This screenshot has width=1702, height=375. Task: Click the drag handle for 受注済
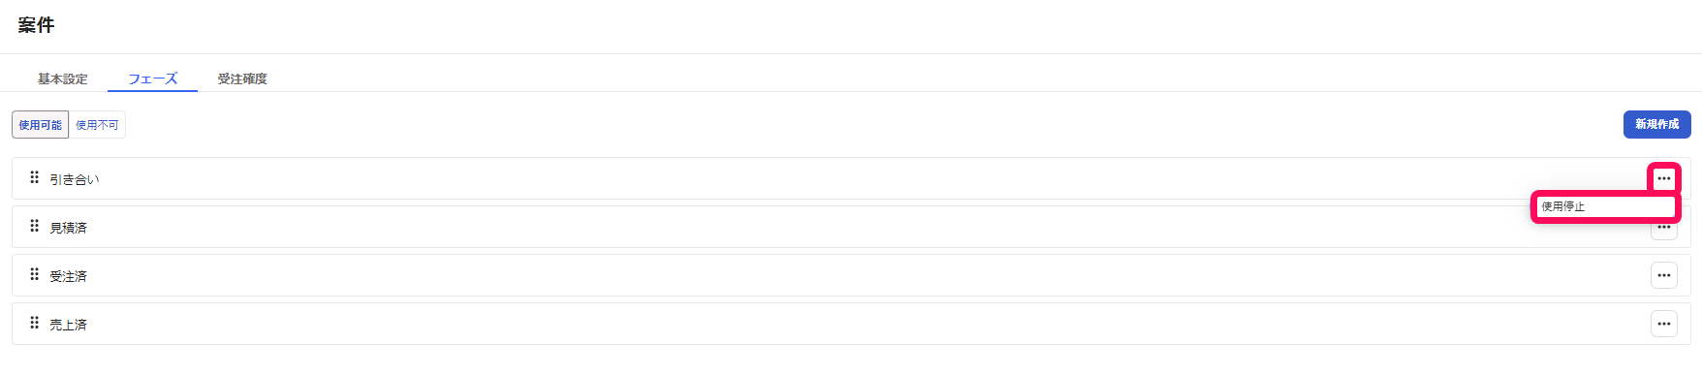pos(34,274)
